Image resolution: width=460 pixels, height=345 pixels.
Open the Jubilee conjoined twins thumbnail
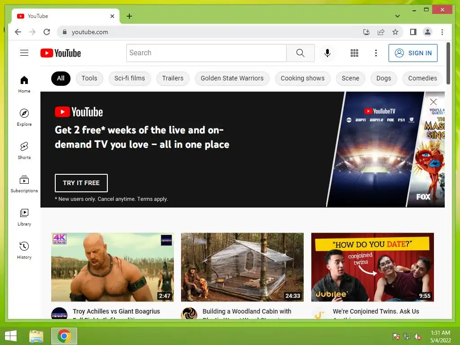pyautogui.click(x=372, y=267)
